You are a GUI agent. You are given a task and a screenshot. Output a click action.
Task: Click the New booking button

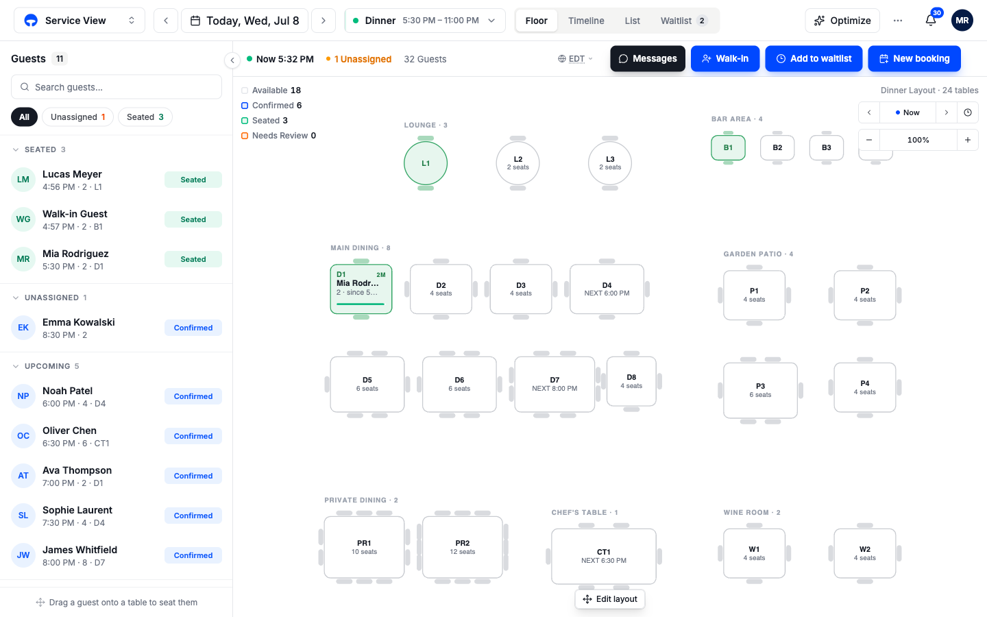914,59
